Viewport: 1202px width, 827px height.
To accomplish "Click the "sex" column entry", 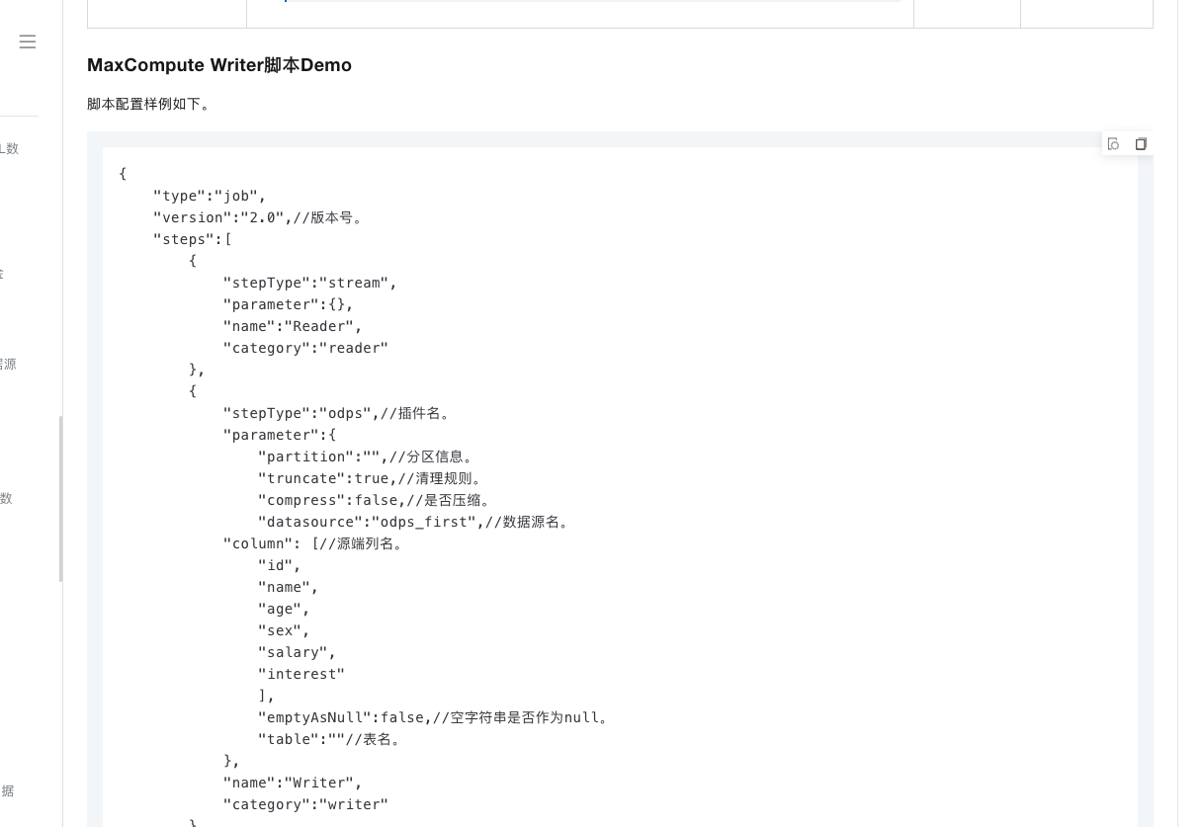I will coord(284,630).
